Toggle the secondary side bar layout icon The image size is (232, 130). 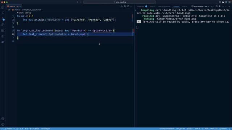pyautogui.click(x=226, y=2)
